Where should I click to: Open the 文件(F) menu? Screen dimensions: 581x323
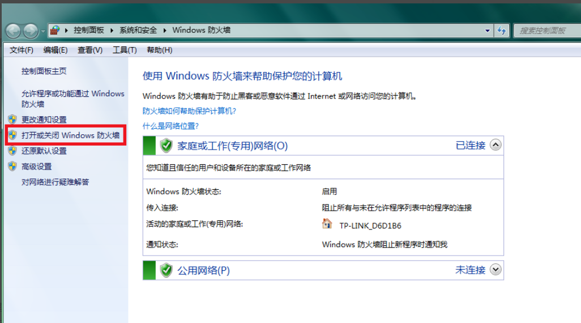tap(22, 50)
